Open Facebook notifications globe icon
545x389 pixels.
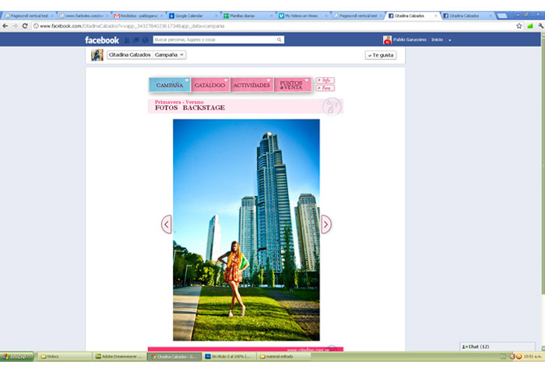(x=146, y=40)
